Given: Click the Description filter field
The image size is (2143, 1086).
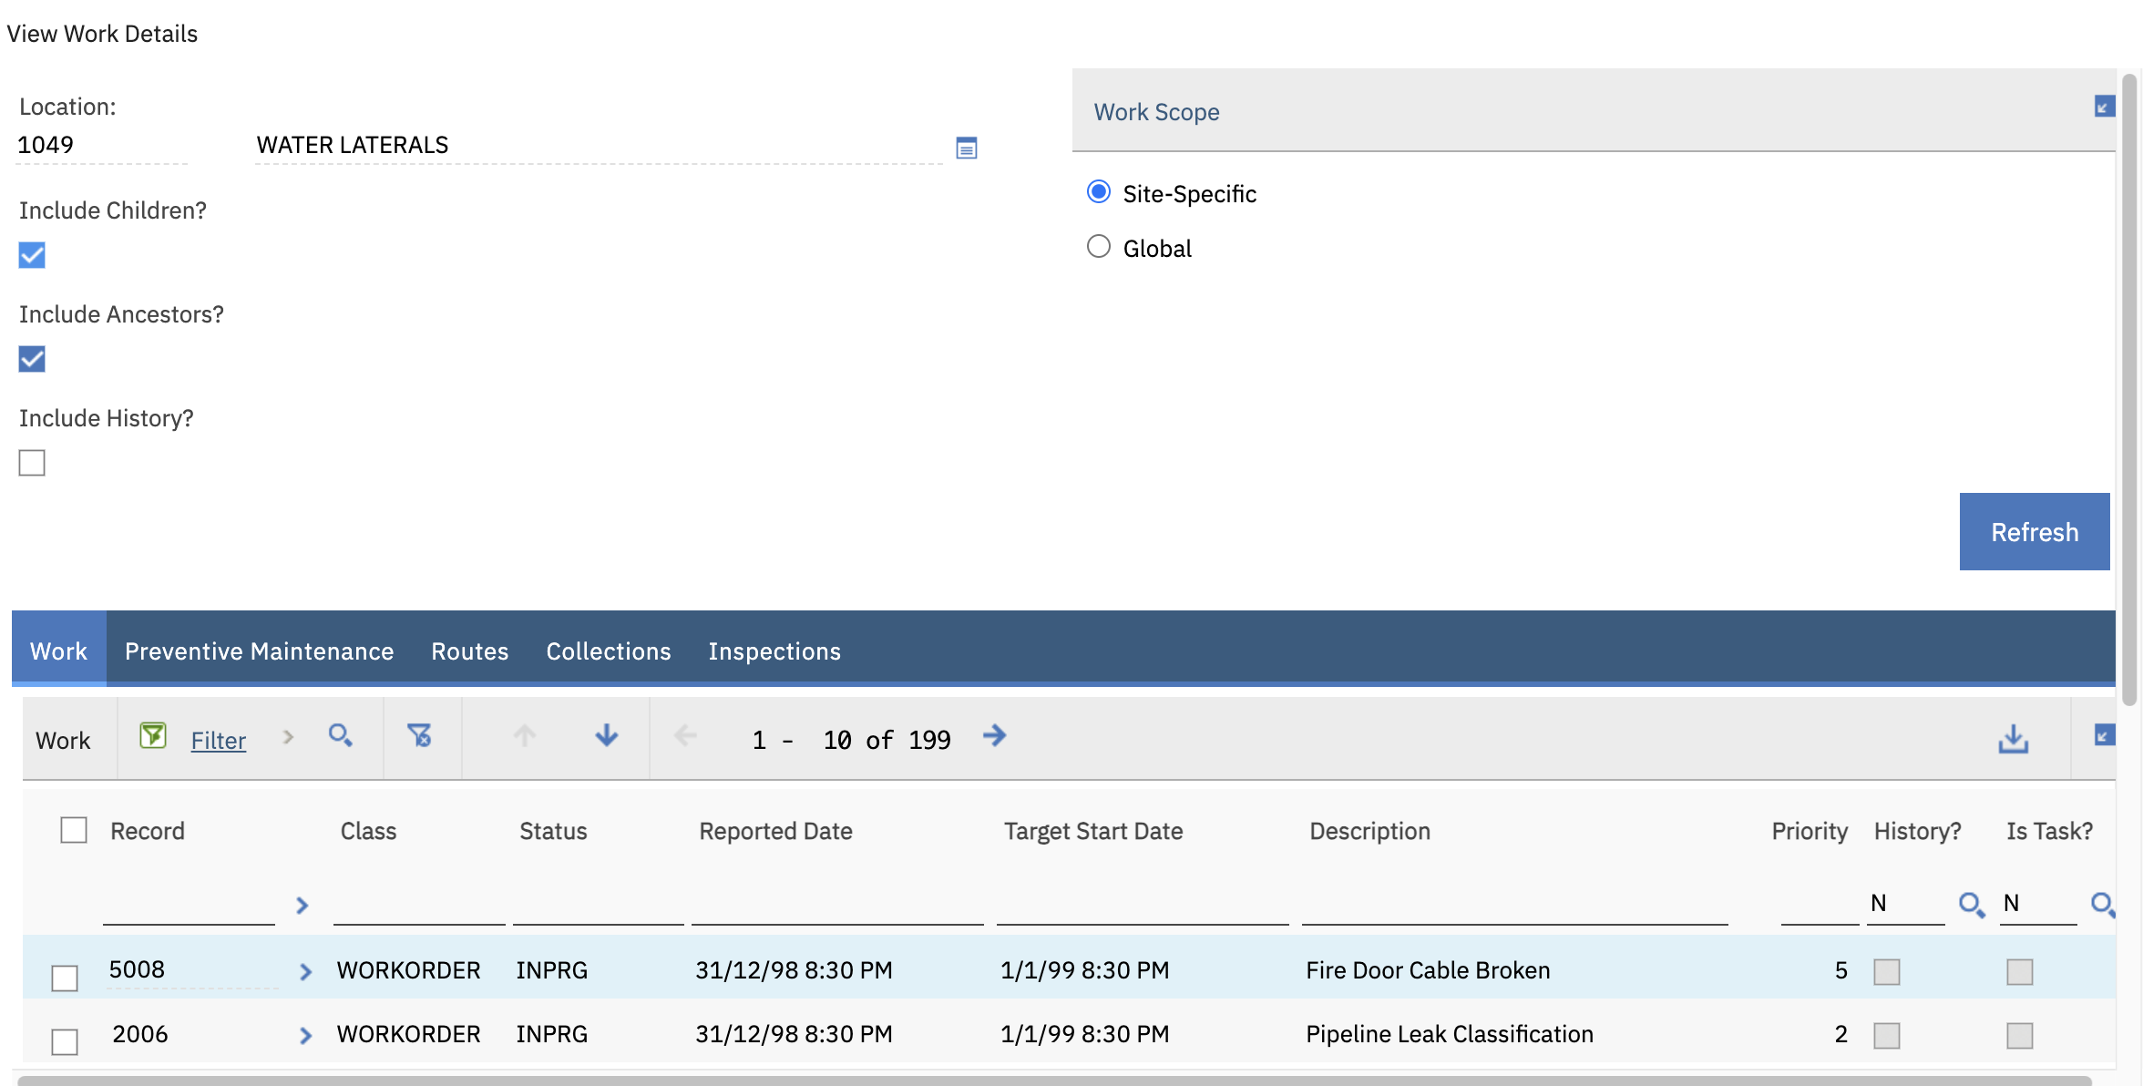Looking at the screenshot, I should coord(1513,905).
